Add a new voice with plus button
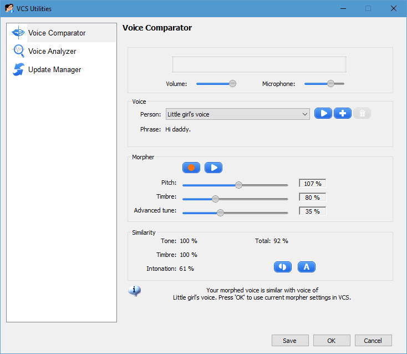407x354 pixels. click(343, 113)
